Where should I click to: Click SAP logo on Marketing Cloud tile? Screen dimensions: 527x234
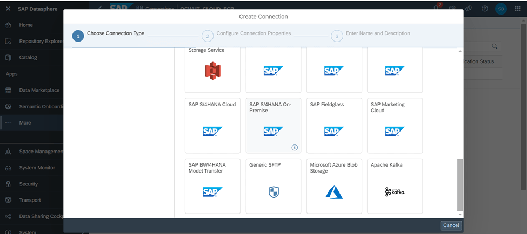coord(395,132)
